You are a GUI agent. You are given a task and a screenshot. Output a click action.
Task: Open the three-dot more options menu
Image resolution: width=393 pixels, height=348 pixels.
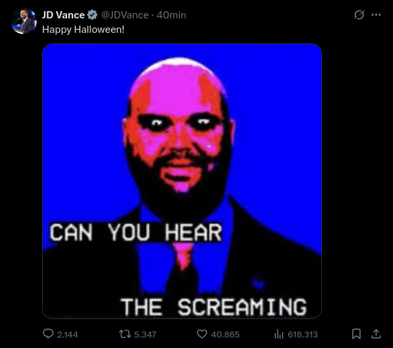click(376, 14)
